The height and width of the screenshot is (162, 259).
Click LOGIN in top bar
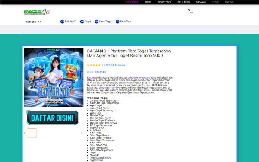click(215, 2)
